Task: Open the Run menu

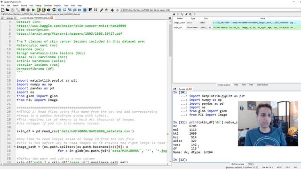Action: [x=31, y=6]
